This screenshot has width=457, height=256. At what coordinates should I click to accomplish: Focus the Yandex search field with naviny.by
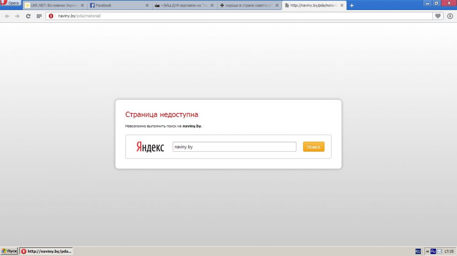[234, 147]
